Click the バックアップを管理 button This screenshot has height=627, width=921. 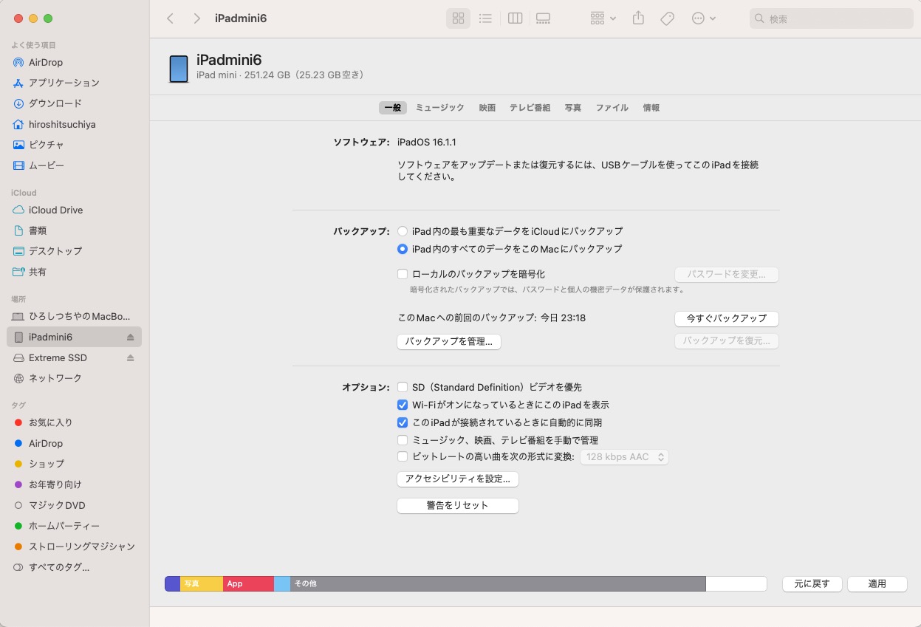[449, 342]
